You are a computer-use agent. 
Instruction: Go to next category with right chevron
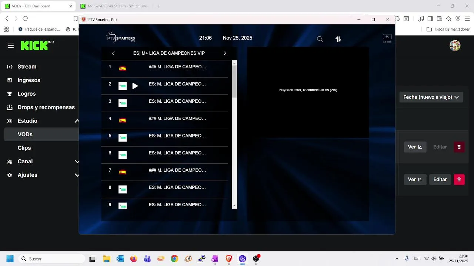[x=224, y=53]
